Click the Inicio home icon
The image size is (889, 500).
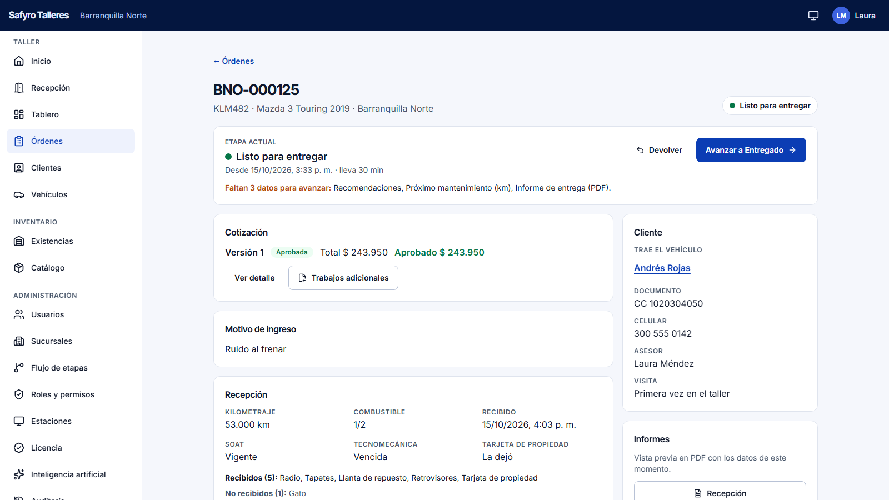(19, 61)
